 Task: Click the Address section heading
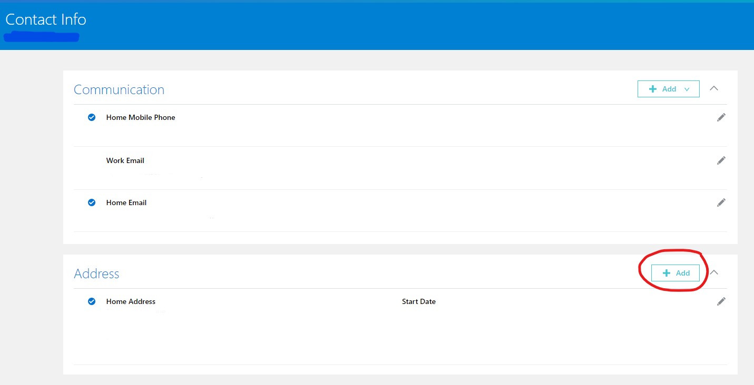(x=96, y=273)
